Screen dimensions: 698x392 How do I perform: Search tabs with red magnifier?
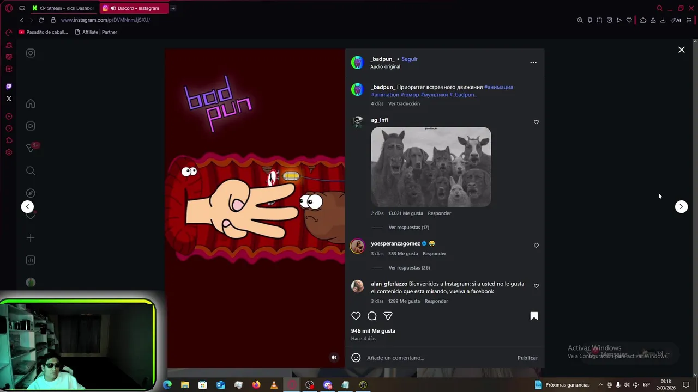[x=659, y=8]
